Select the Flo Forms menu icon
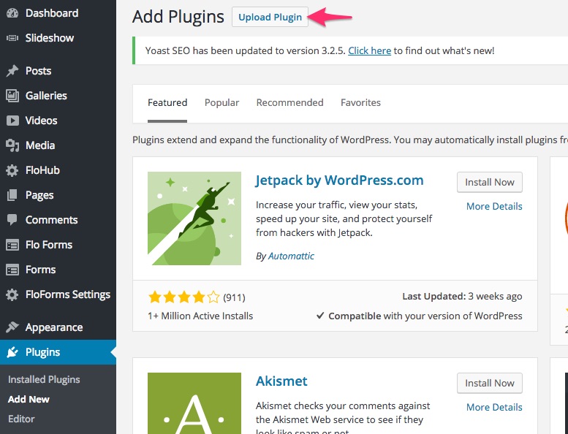This screenshot has width=568, height=434. (12, 245)
